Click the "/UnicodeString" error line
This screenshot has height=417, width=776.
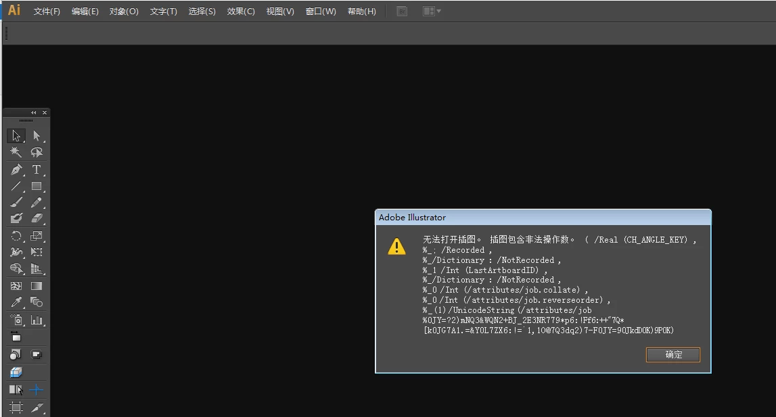[507, 310]
